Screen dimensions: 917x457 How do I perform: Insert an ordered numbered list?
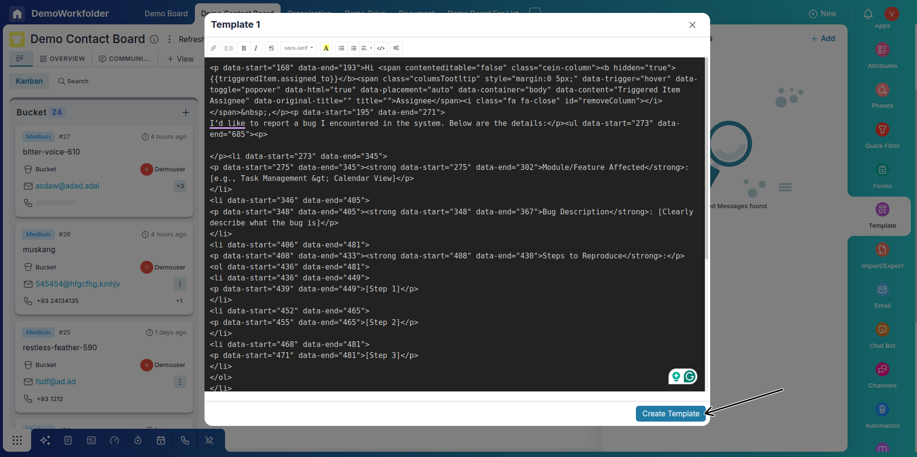353,48
